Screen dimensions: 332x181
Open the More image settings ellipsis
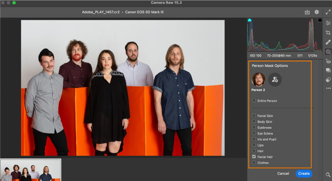(x=328, y=88)
